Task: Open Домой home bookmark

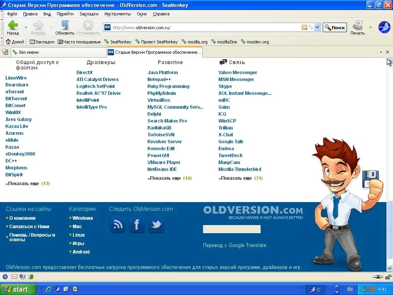Action: click(x=15, y=41)
